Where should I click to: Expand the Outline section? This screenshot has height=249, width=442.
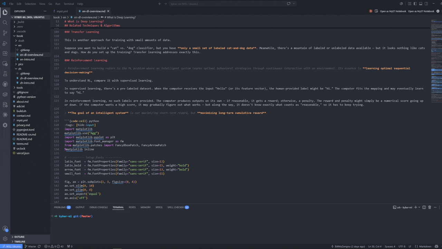point(31,237)
